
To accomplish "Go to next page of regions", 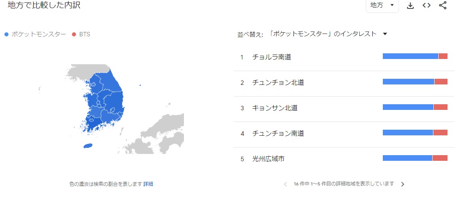I will pyautogui.click(x=402, y=184).
